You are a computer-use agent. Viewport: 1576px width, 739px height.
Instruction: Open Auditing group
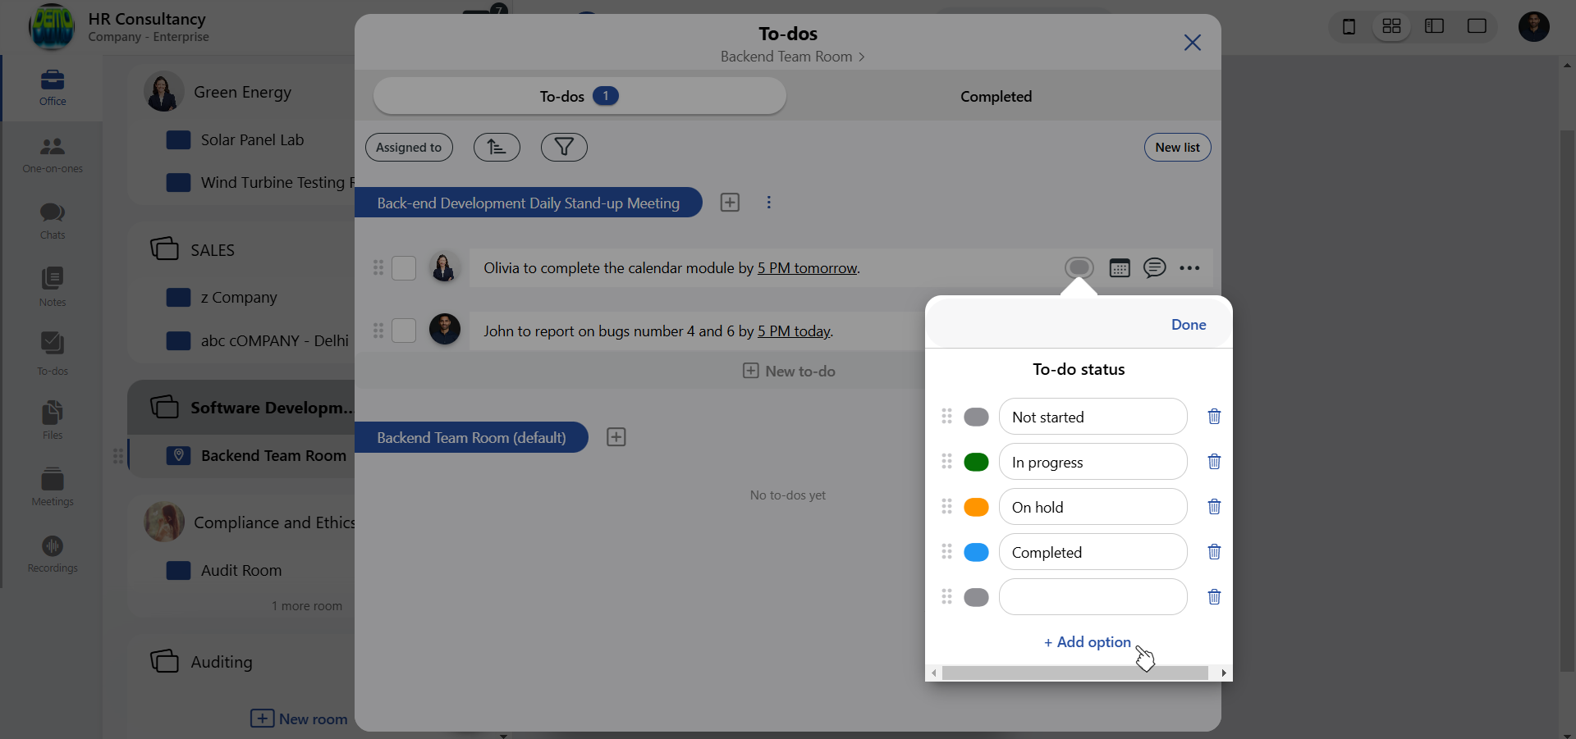[222, 662]
